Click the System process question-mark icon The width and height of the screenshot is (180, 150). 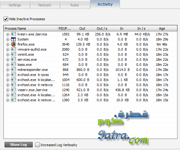[14, 39]
